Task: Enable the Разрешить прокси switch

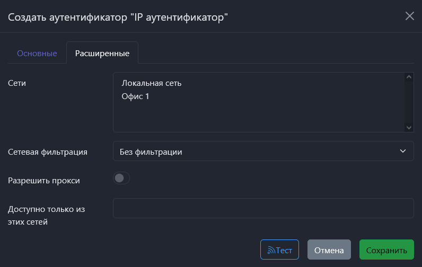Action: [x=121, y=179]
